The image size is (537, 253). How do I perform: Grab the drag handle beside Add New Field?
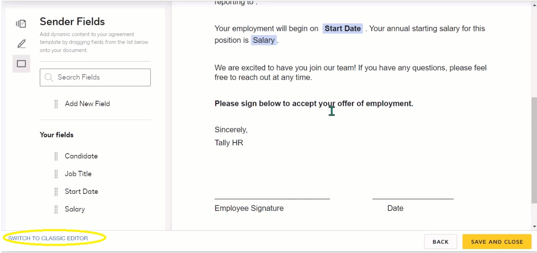point(56,104)
